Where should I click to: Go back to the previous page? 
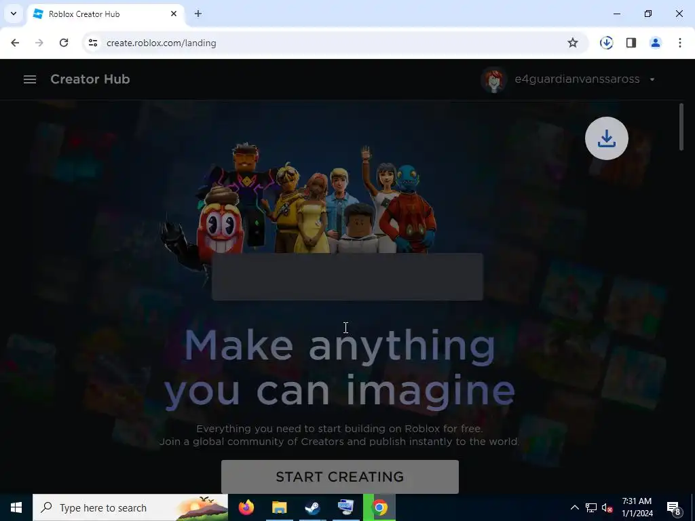coord(15,43)
